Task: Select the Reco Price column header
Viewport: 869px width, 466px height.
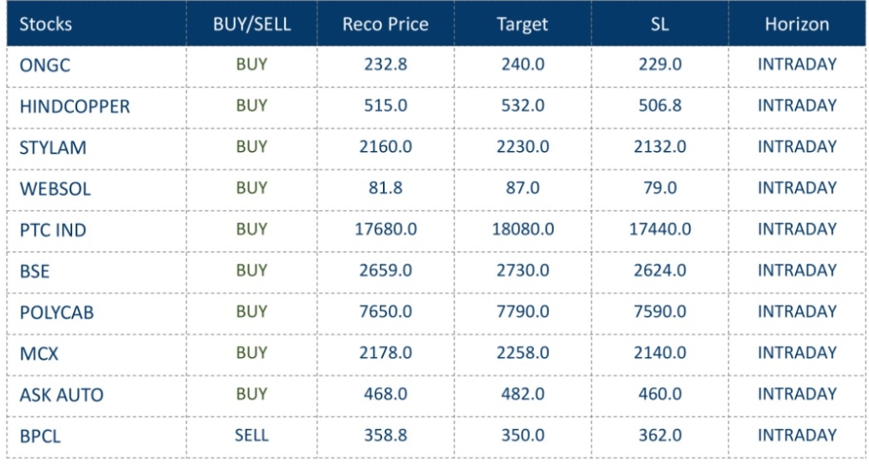Action: click(x=385, y=24)
